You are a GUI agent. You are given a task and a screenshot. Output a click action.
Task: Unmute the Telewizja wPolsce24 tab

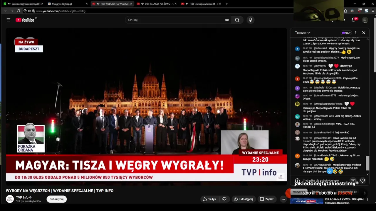tap(187, 4)
